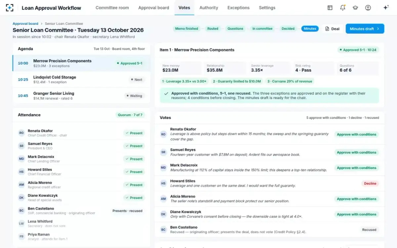Click the app logo icon
Image resolution: width=397 pixels, height=248 pixels.
point(10,8)
